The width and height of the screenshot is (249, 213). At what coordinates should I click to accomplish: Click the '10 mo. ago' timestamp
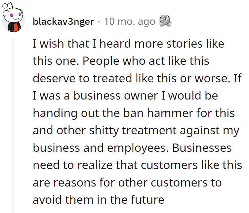tap(130, 21)
